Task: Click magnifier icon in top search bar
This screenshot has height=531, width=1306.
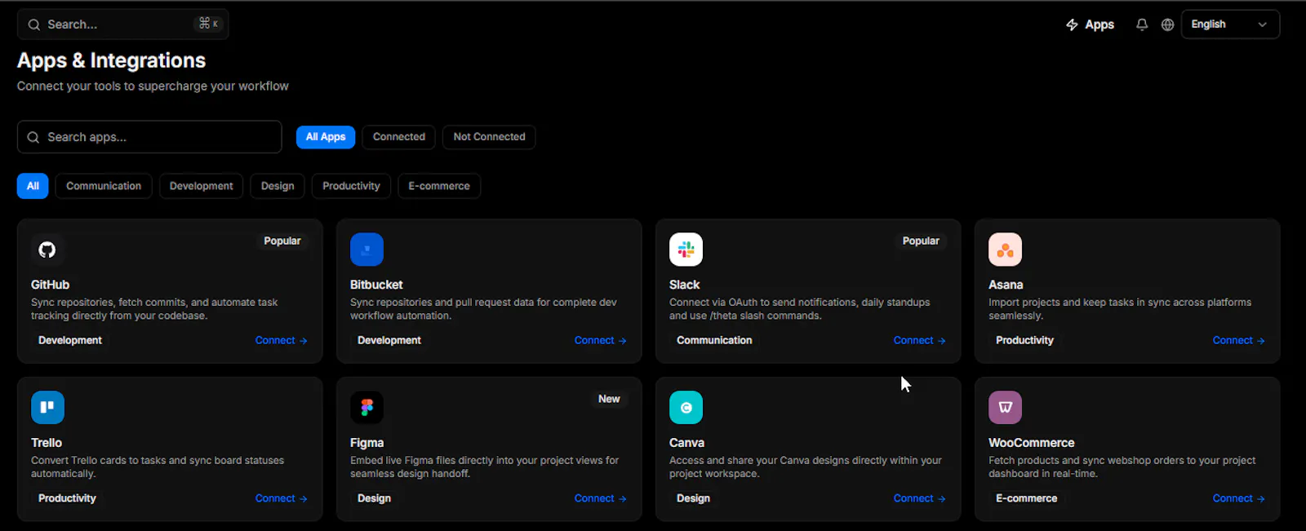Action: (34, 24)
